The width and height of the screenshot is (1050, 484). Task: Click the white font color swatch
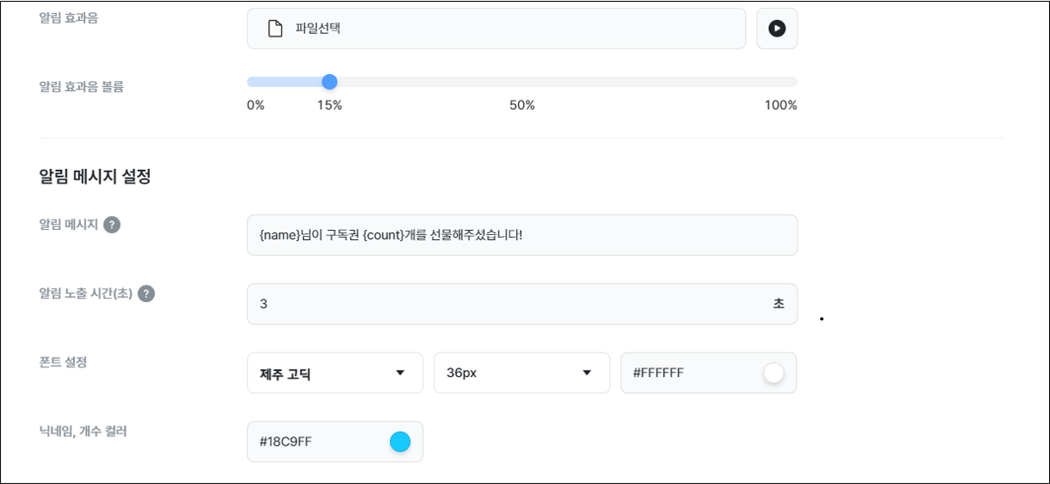click(772, 373)
